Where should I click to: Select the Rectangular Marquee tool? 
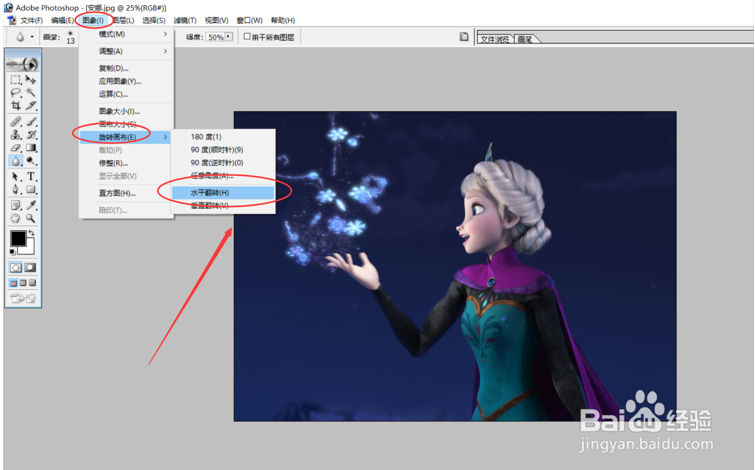[16, 79]
